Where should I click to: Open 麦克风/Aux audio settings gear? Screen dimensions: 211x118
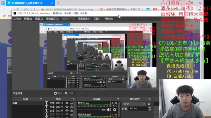click(115, 110)
